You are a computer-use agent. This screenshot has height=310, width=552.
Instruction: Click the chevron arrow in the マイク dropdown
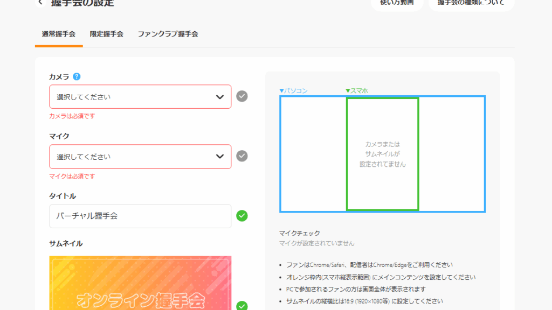tap(220, 157)
